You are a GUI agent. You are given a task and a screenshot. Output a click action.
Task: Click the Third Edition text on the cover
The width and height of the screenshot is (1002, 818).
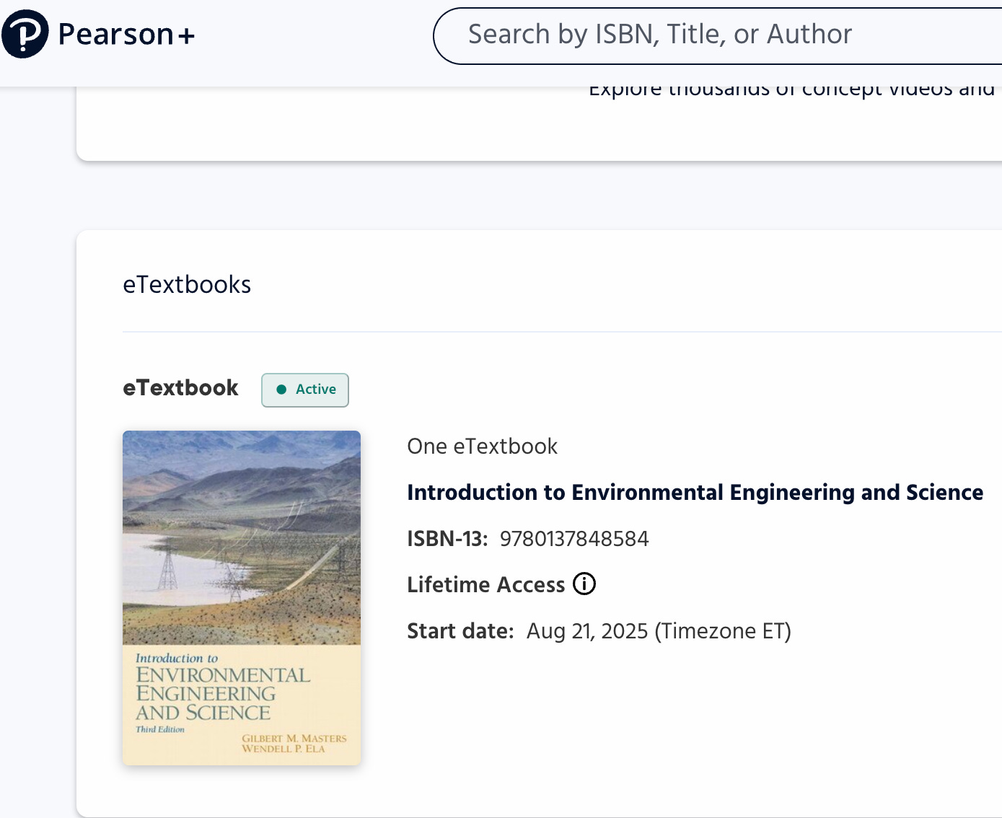point(160,729)
